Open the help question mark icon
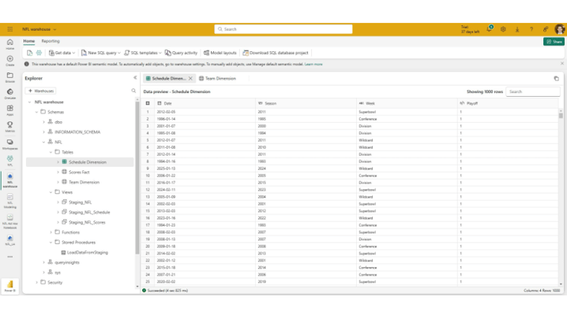The height and width of the screenshot is (319, 567). point(531,30)
